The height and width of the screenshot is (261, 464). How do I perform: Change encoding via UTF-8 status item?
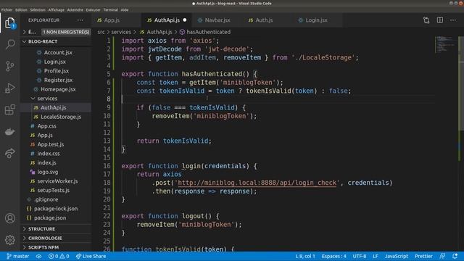(360, 256)
